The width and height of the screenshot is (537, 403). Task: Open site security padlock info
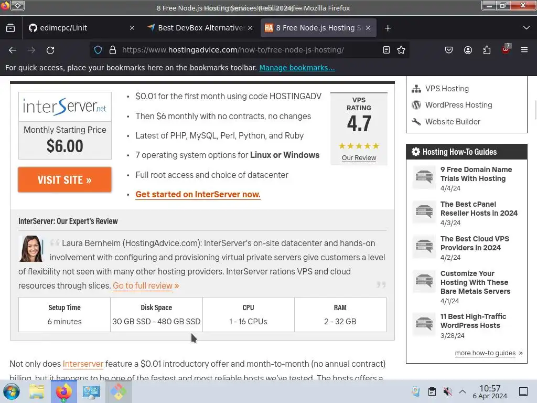(x=113, y=50)
